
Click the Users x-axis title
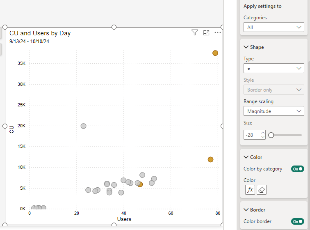coord(124,219)
